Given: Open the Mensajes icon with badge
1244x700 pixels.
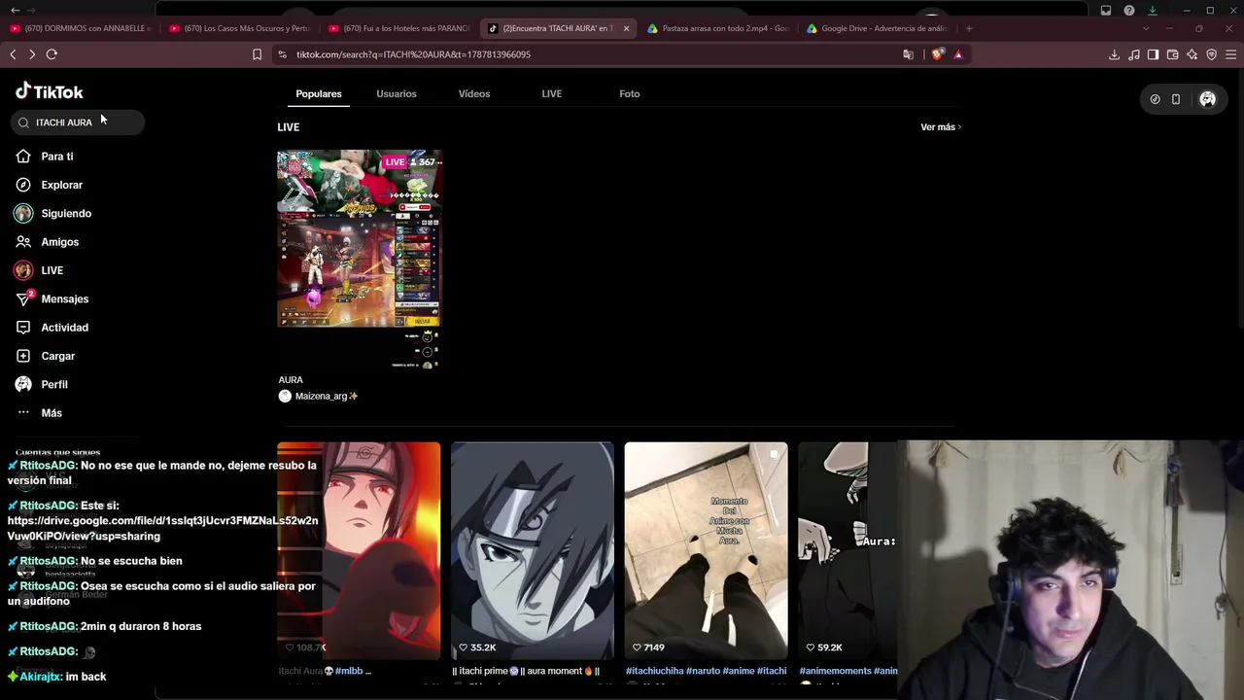Looking at the screenshot, I should tap(24, 298).
